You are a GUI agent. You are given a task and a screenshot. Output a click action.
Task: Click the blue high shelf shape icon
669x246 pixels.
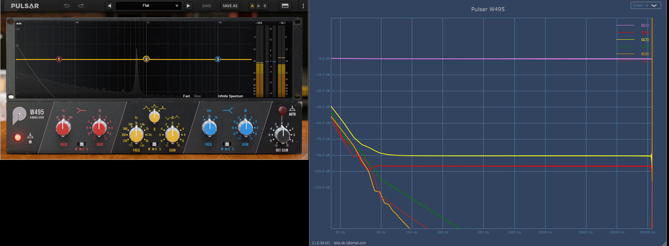click(x=228, y=110)
